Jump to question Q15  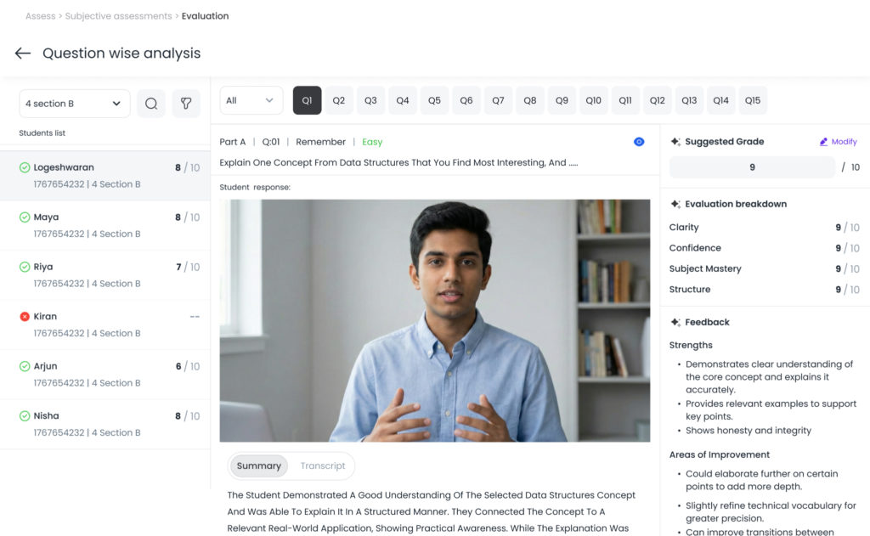[x=753, y=100]
